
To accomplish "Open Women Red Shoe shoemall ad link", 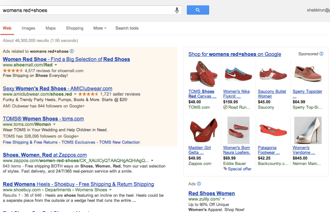I will [x=66, y=59].
